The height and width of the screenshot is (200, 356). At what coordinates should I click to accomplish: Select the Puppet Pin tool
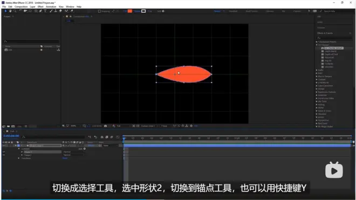[x=72, y=11]
